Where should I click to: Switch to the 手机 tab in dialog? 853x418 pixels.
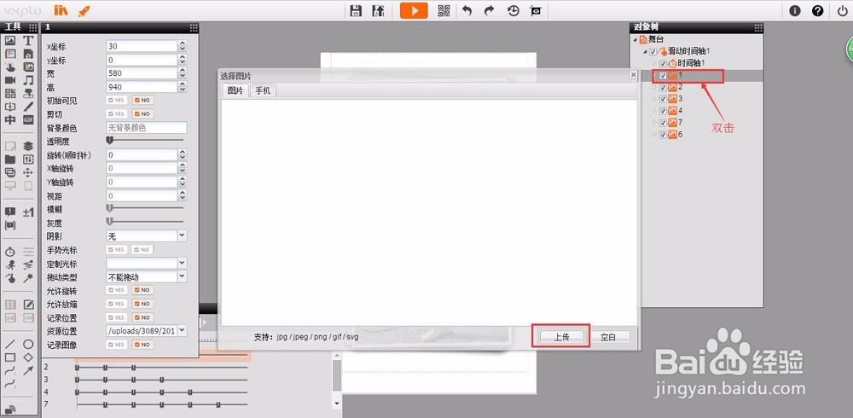pyautogui.click(x=263, y=91)
